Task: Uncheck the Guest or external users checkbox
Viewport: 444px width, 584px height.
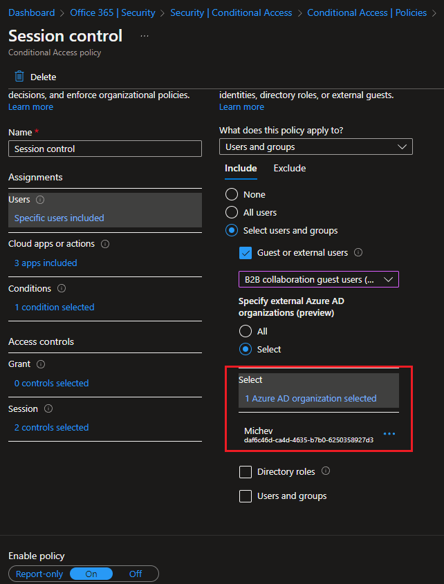Action: 246,253
